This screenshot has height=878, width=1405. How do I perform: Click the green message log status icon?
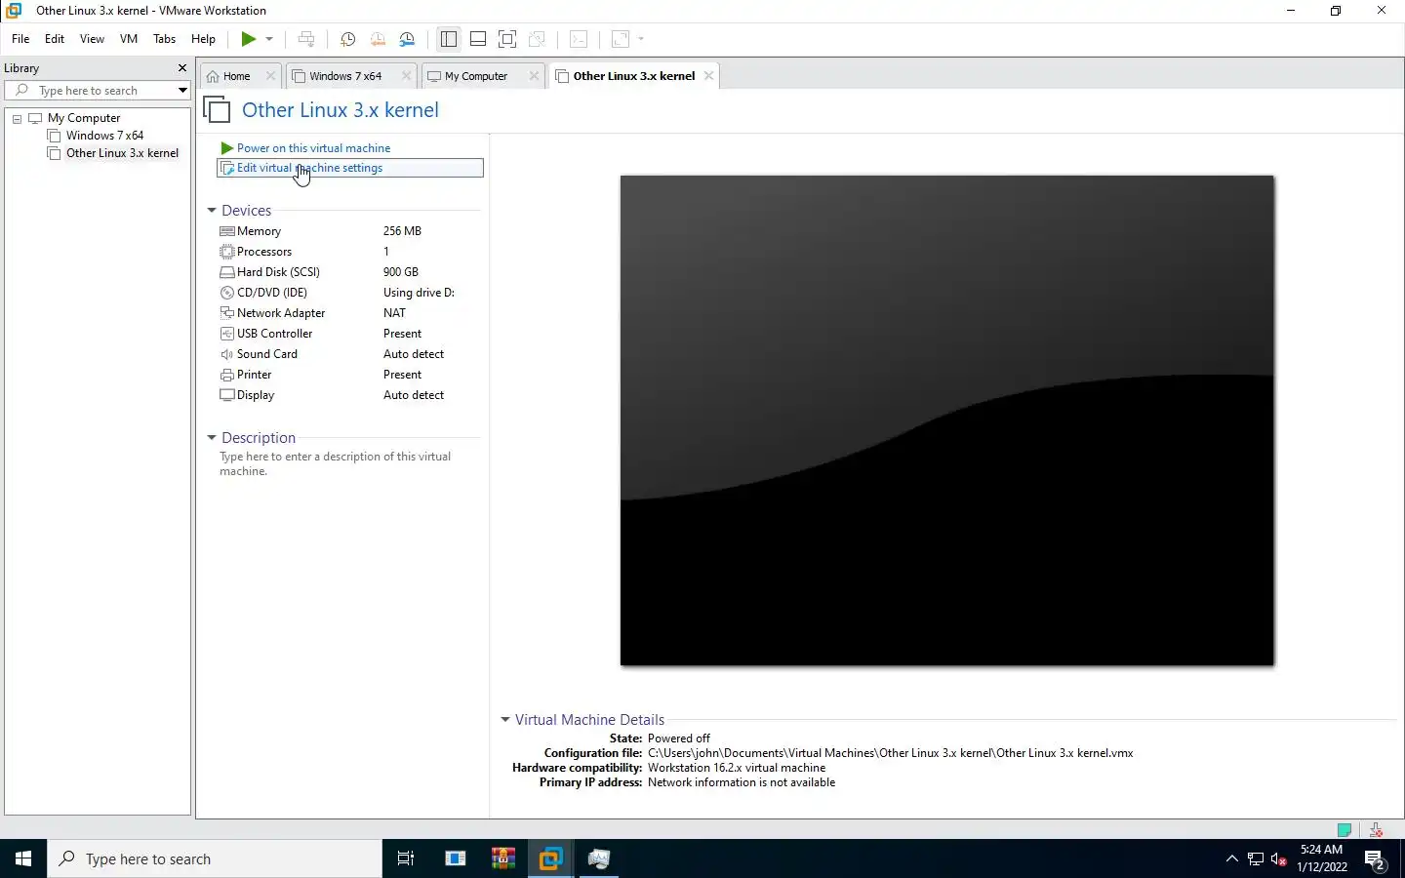(x=1345, y=830)
